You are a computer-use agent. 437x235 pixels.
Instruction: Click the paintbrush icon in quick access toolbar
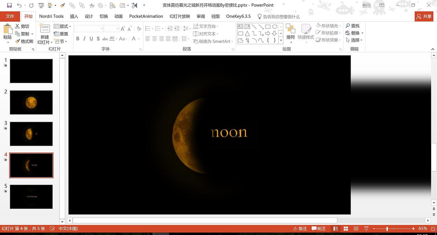[x=62, y=5]
